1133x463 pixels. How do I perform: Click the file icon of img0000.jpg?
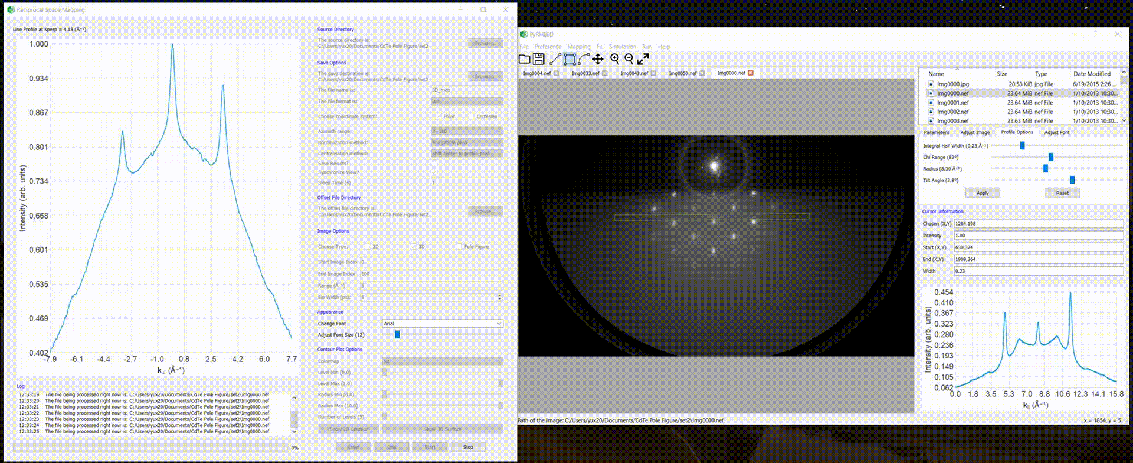pos(931,84)
